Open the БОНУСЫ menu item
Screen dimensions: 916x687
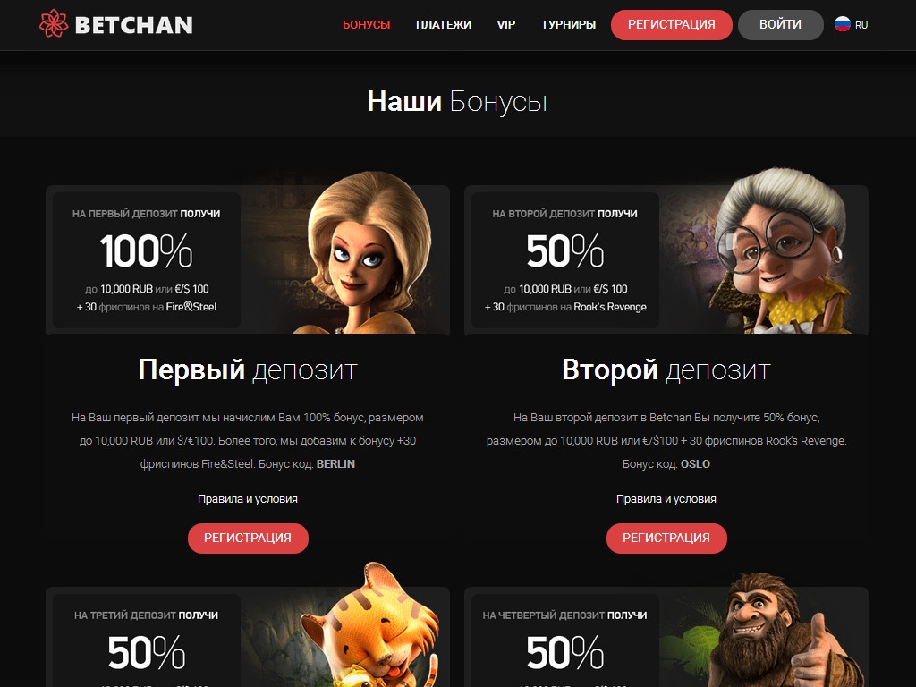pos(366,24)
